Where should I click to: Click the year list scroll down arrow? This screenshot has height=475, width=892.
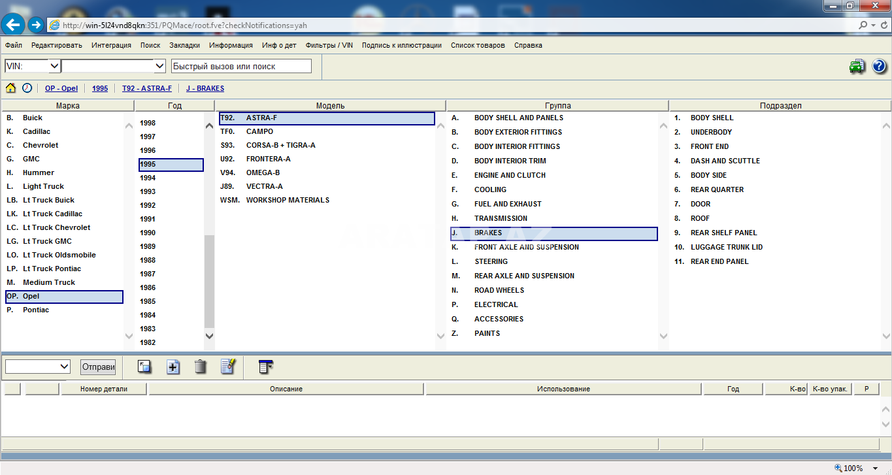pos(209,335)
